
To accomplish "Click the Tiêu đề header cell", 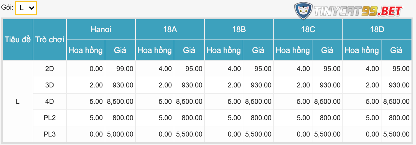I will [18, 40].
